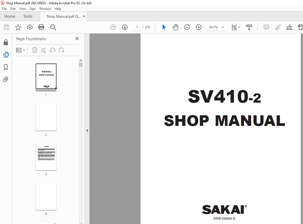Open thumbnails options dropdown menu
The image size is (303, 224).
[x=21, y=50]
